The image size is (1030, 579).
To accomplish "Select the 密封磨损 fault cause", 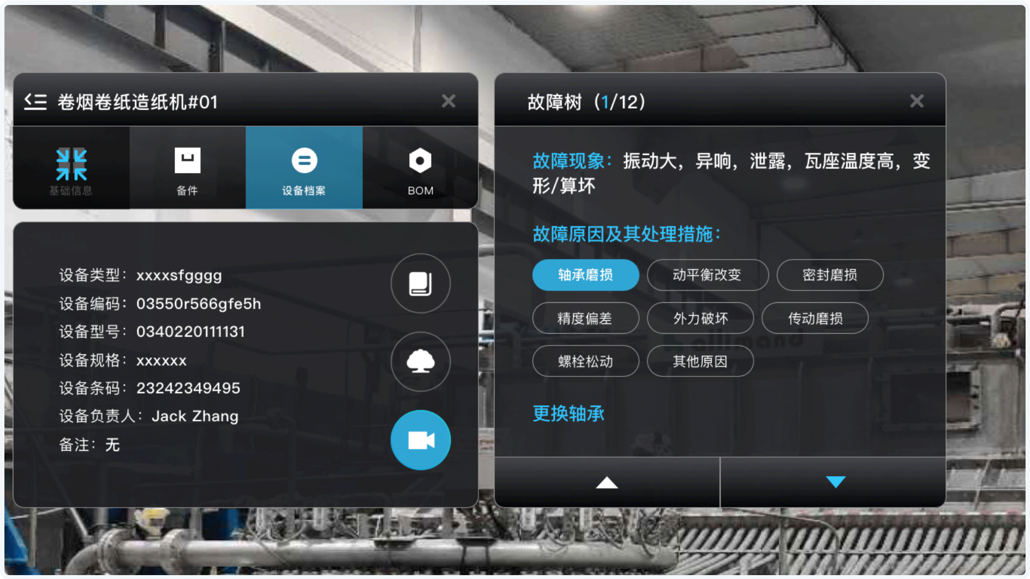I will coord(830,275).
